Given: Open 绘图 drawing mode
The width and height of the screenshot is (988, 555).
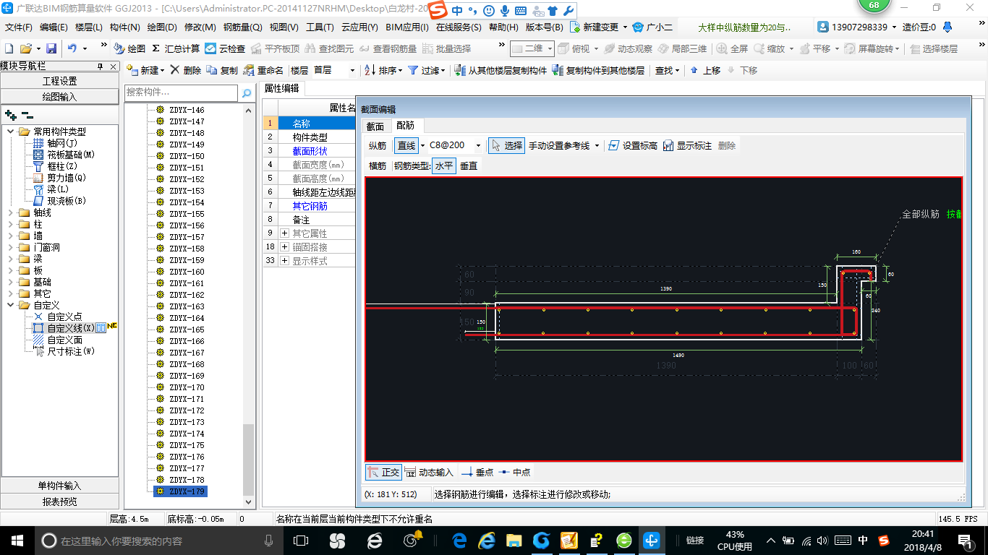Looking at the screenshot, I should 130,48.
